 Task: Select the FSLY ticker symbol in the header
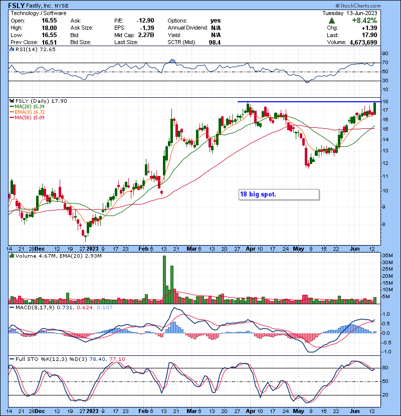click(x=17, y=6)
